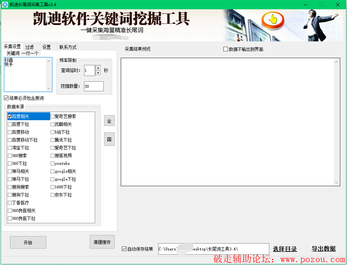Enable 搜狗下拉 data source
The height and width of the screenshot is (265, 347).
pos(10,195)
